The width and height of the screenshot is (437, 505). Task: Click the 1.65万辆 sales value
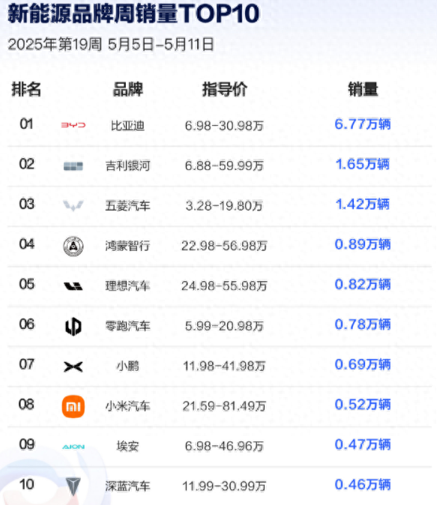coord(363,164)
